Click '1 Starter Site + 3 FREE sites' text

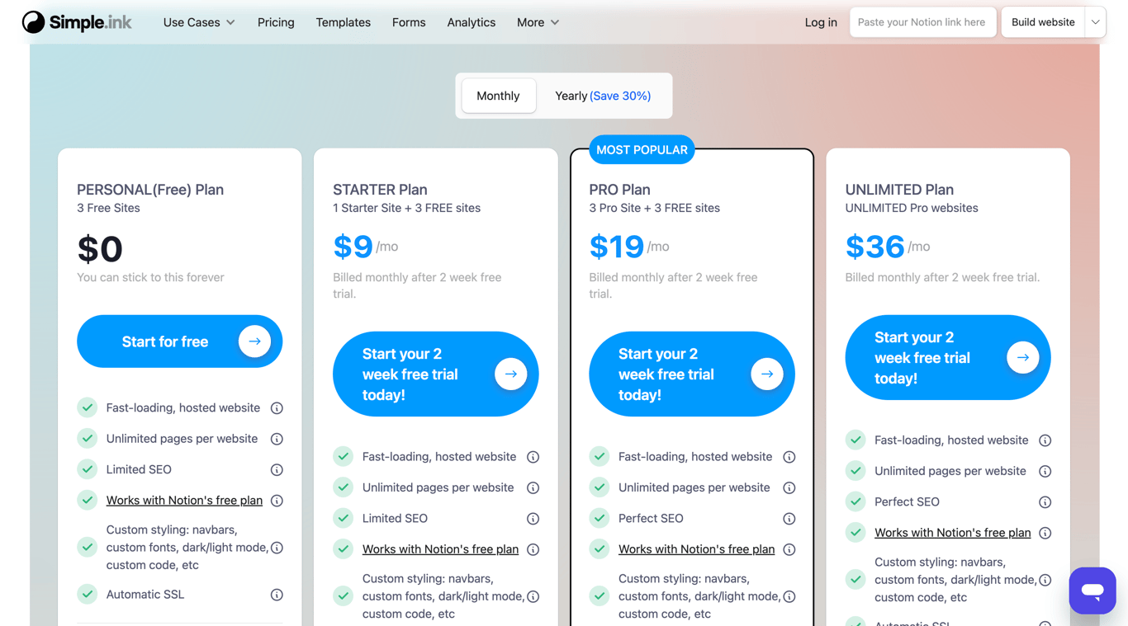pos(406,209)
